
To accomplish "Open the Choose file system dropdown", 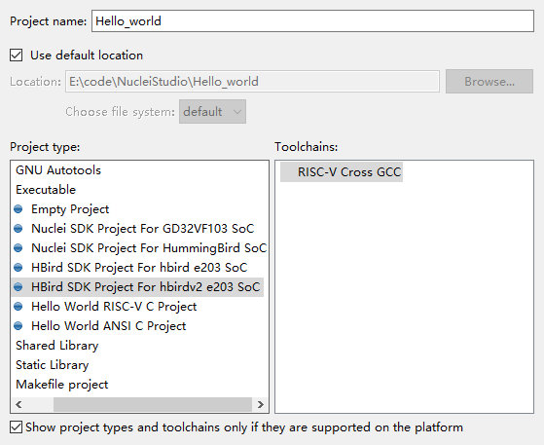I will [x=212, y=111].
